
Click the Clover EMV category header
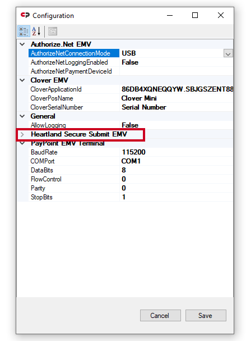coord(49,80)
